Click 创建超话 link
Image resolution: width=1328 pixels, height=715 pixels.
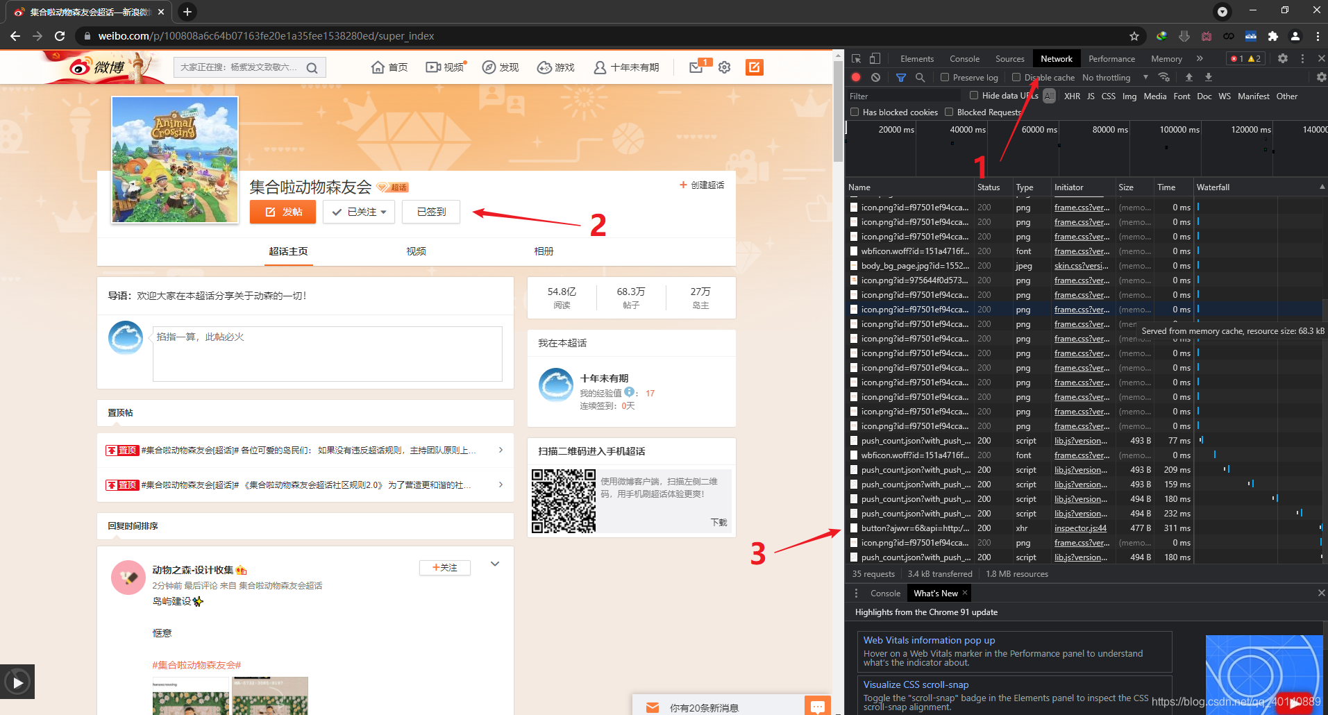(x=702, y=185)
